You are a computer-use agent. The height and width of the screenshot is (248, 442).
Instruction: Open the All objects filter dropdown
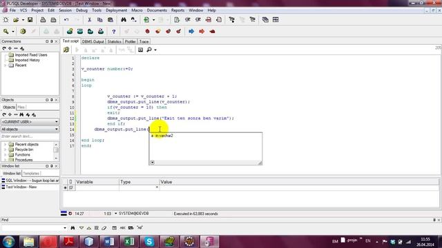[x=57, y=129]
